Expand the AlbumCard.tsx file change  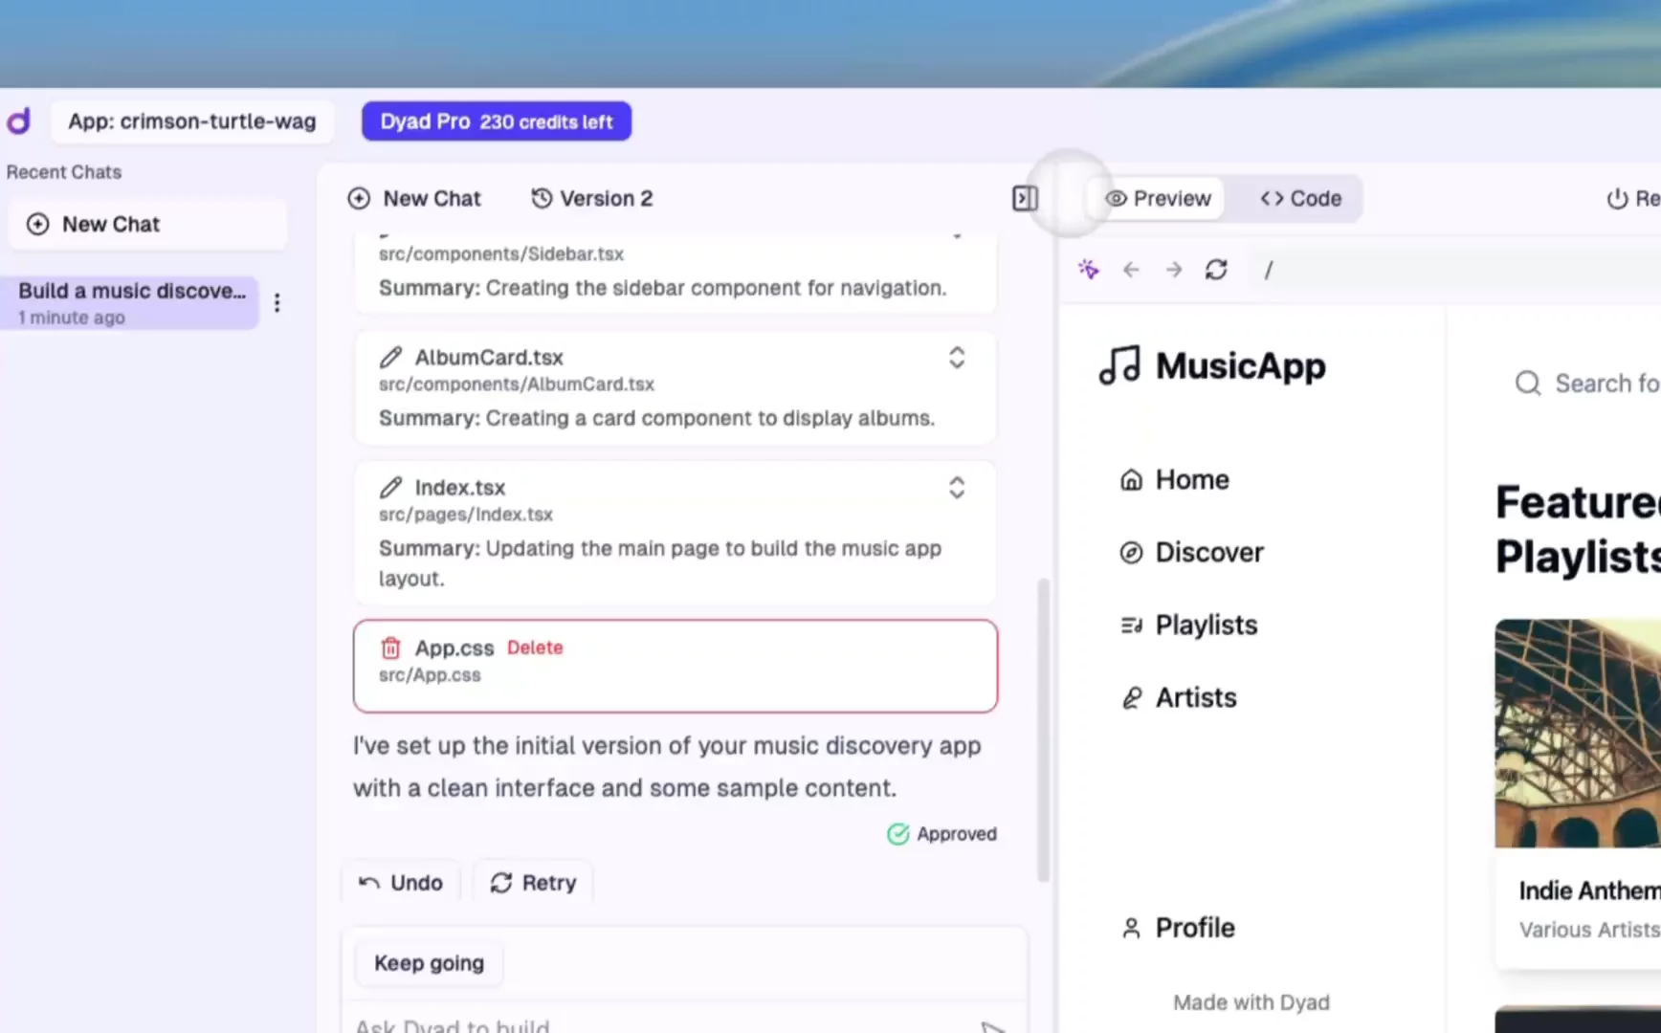956,358
